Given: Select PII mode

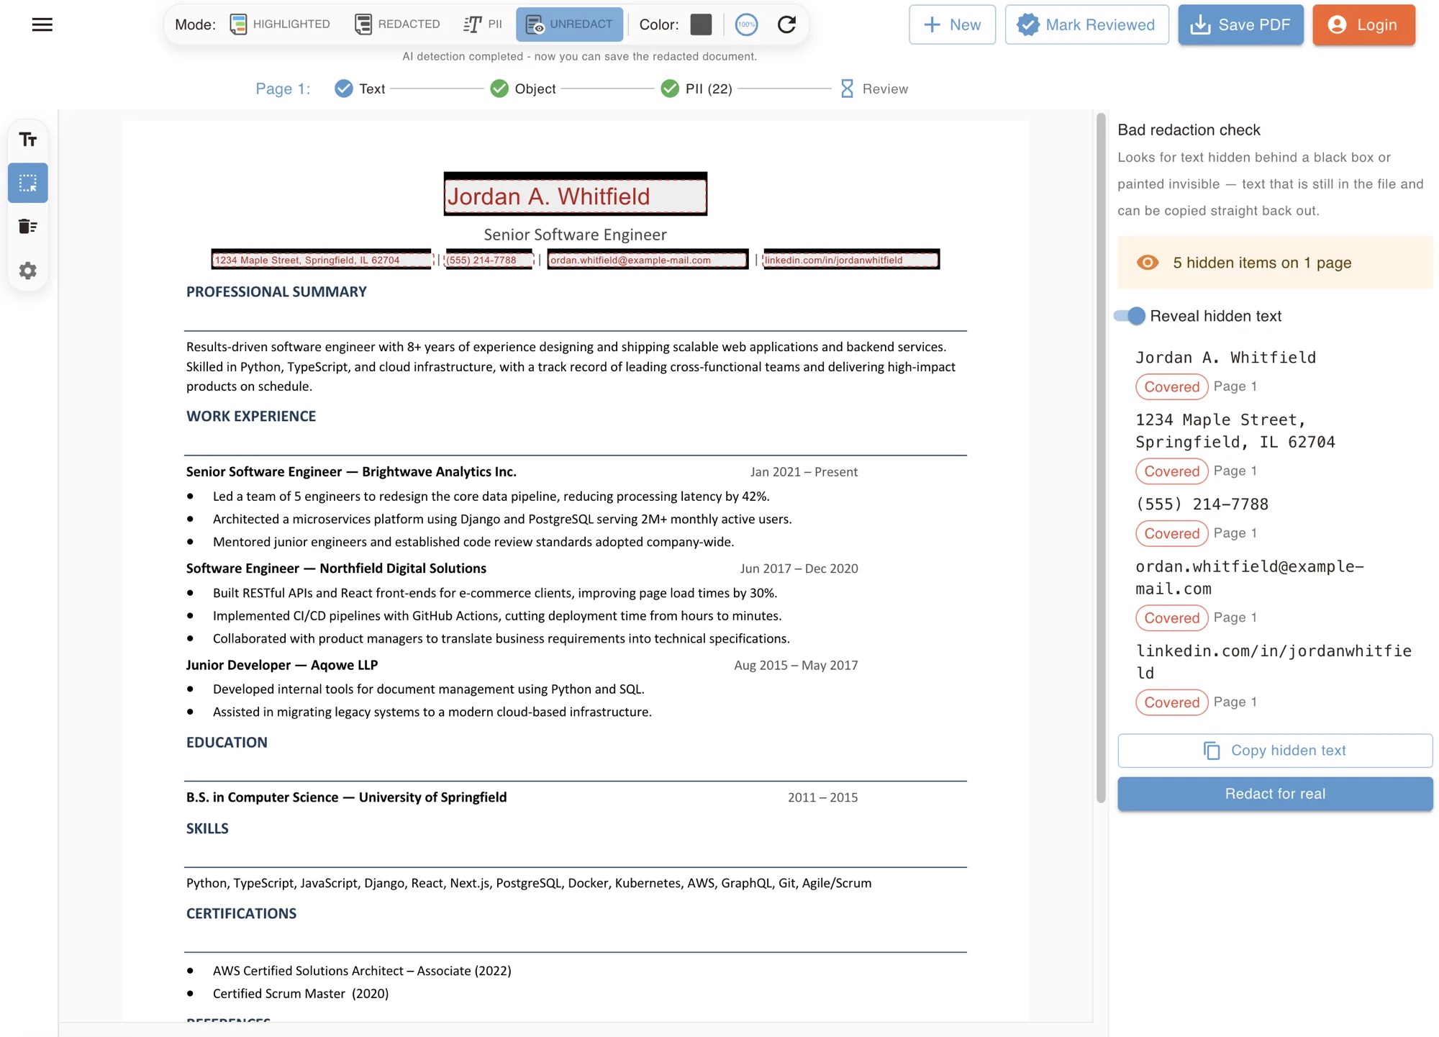Looking at the screenshot, I should (x=483, y=24).
